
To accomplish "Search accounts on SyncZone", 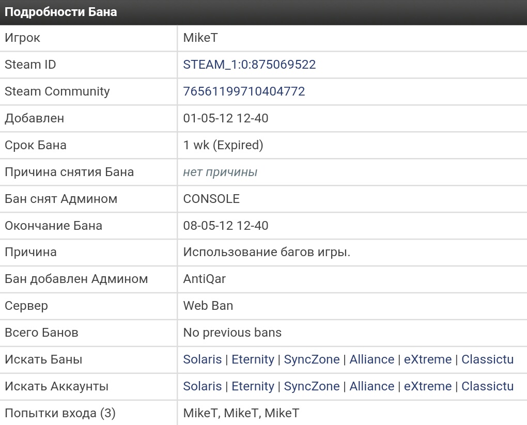I will [x=312, y=386].
